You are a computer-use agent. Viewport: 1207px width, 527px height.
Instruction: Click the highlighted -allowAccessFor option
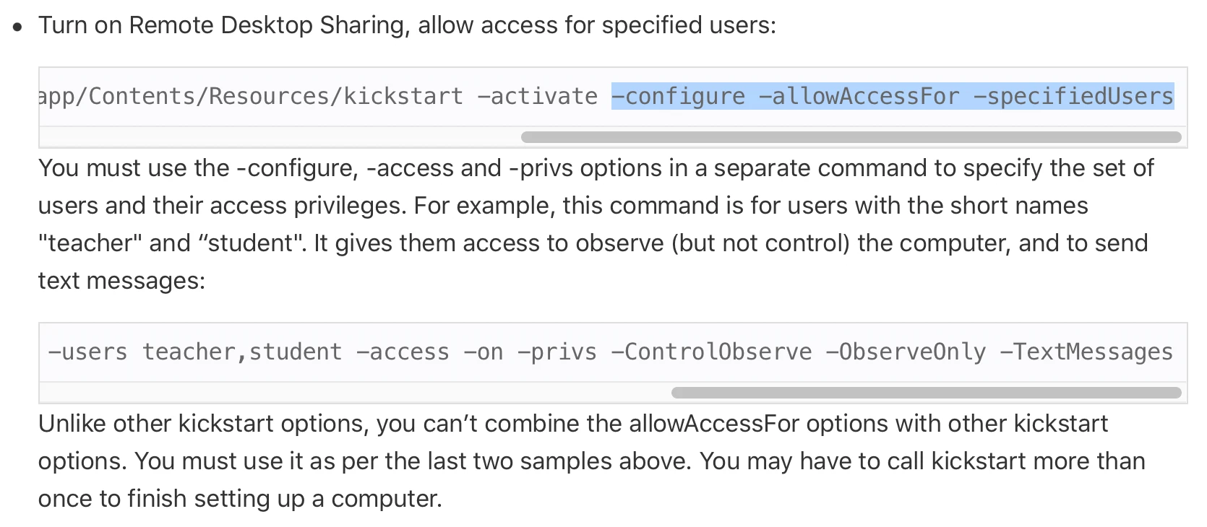pos(859,96)
